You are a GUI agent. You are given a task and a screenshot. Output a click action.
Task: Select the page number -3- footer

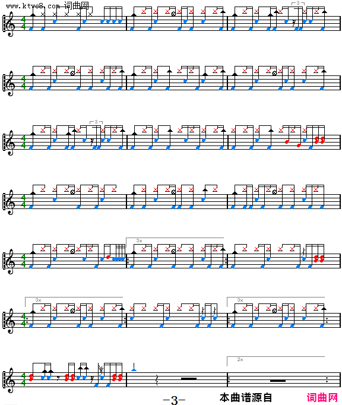174,400
